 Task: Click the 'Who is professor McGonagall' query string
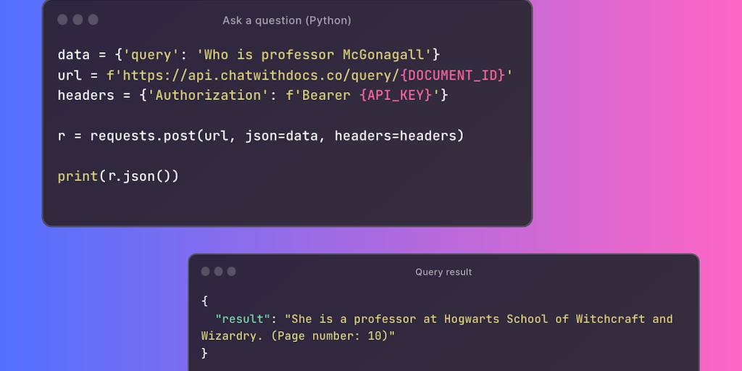tap(317, 54)
